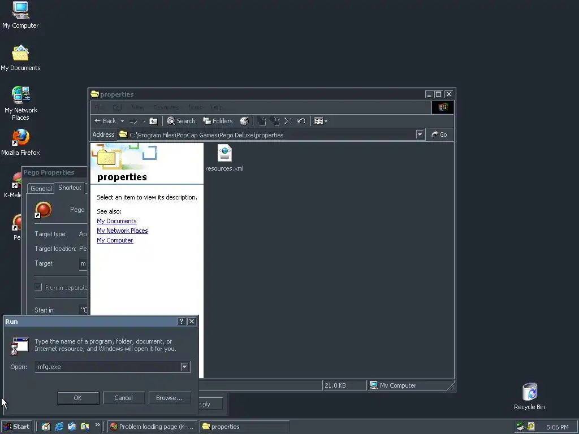Open My Documents desktop icon
The width and height of the screenshot is (579, 434).
[20, 58]
